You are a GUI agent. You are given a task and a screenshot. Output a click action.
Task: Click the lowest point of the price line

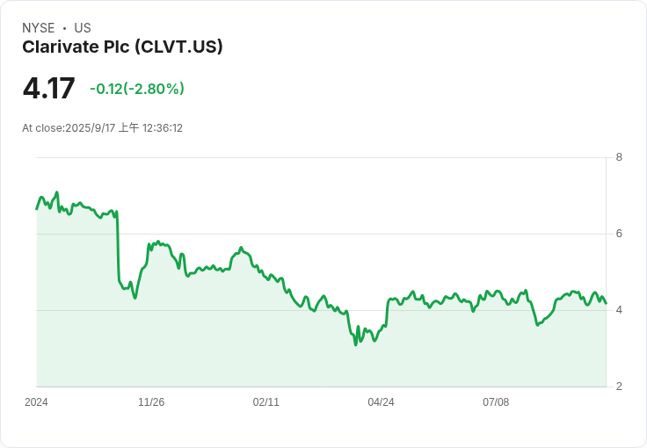pos(355,345)
